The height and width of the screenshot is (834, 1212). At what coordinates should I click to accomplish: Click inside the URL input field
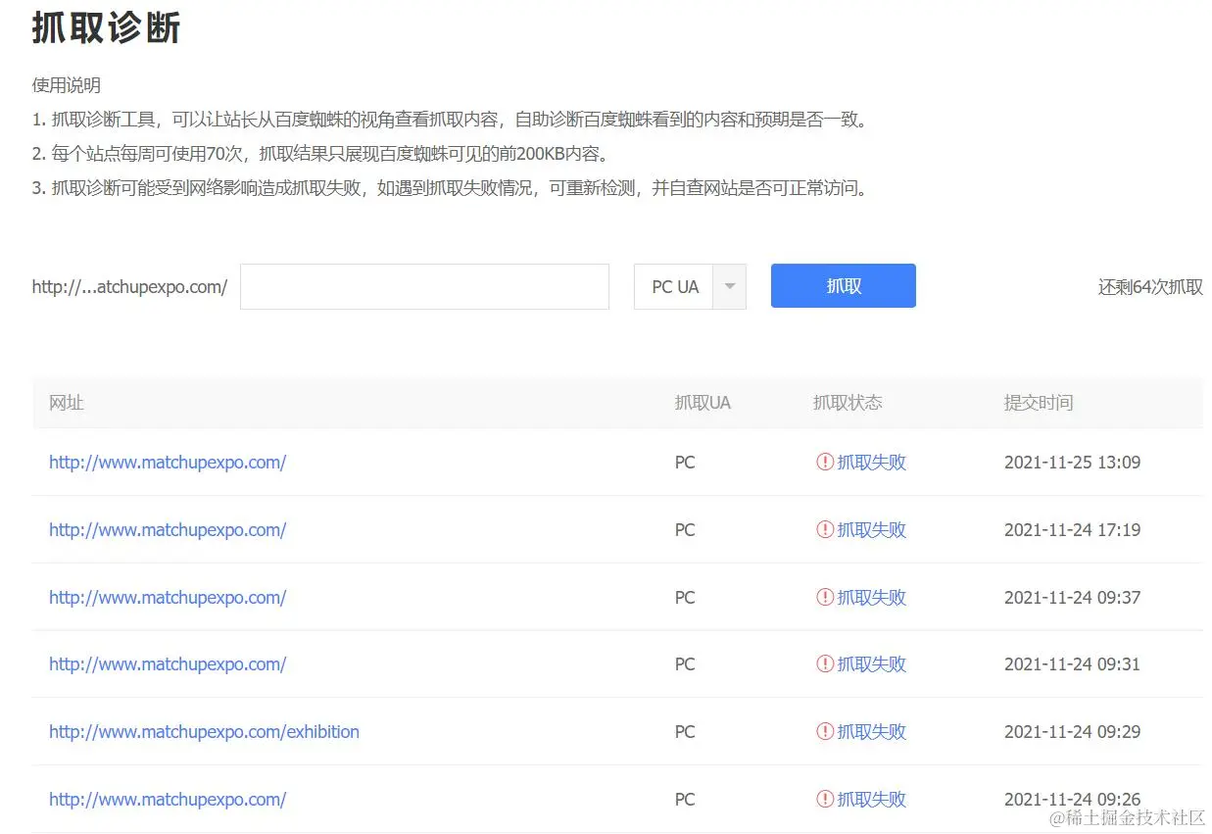(x=424, y=286)
